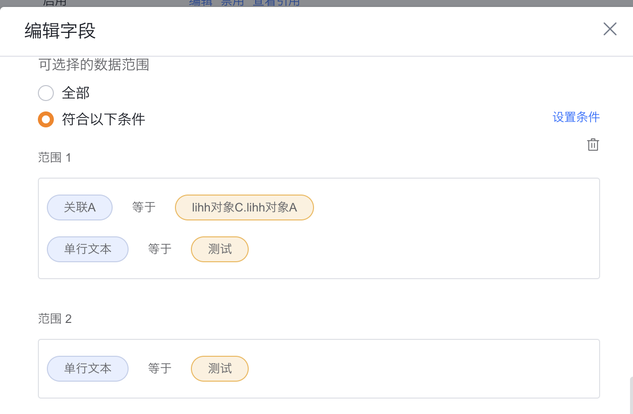This screenshot has width=633, height=414.
Task: Open the 设置条件 link
Action: (576, 117)
